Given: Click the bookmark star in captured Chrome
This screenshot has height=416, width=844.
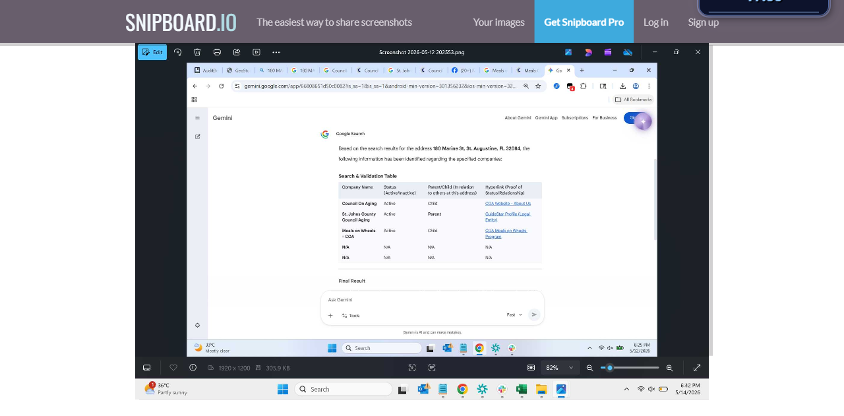Looking at the screenshot, I should tap(538, 86).
